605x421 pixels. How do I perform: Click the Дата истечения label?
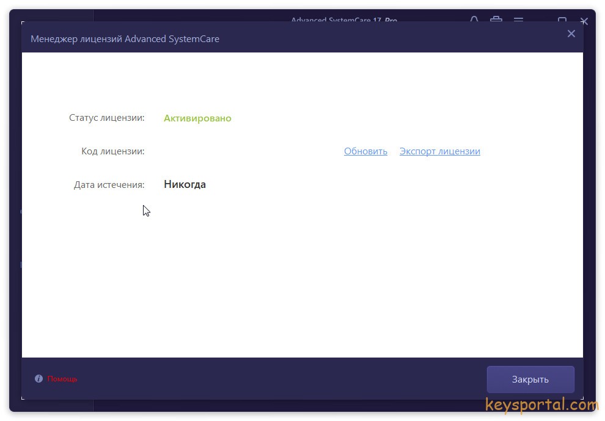(x=109, y=184)
